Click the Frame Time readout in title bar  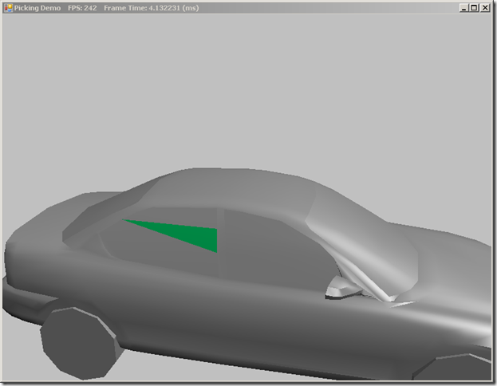152,7
